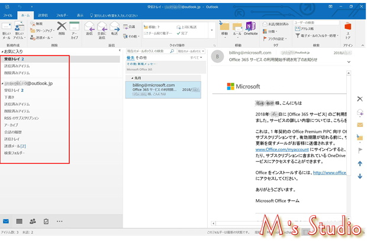Click the 無視 ignore conversation button

37,24
